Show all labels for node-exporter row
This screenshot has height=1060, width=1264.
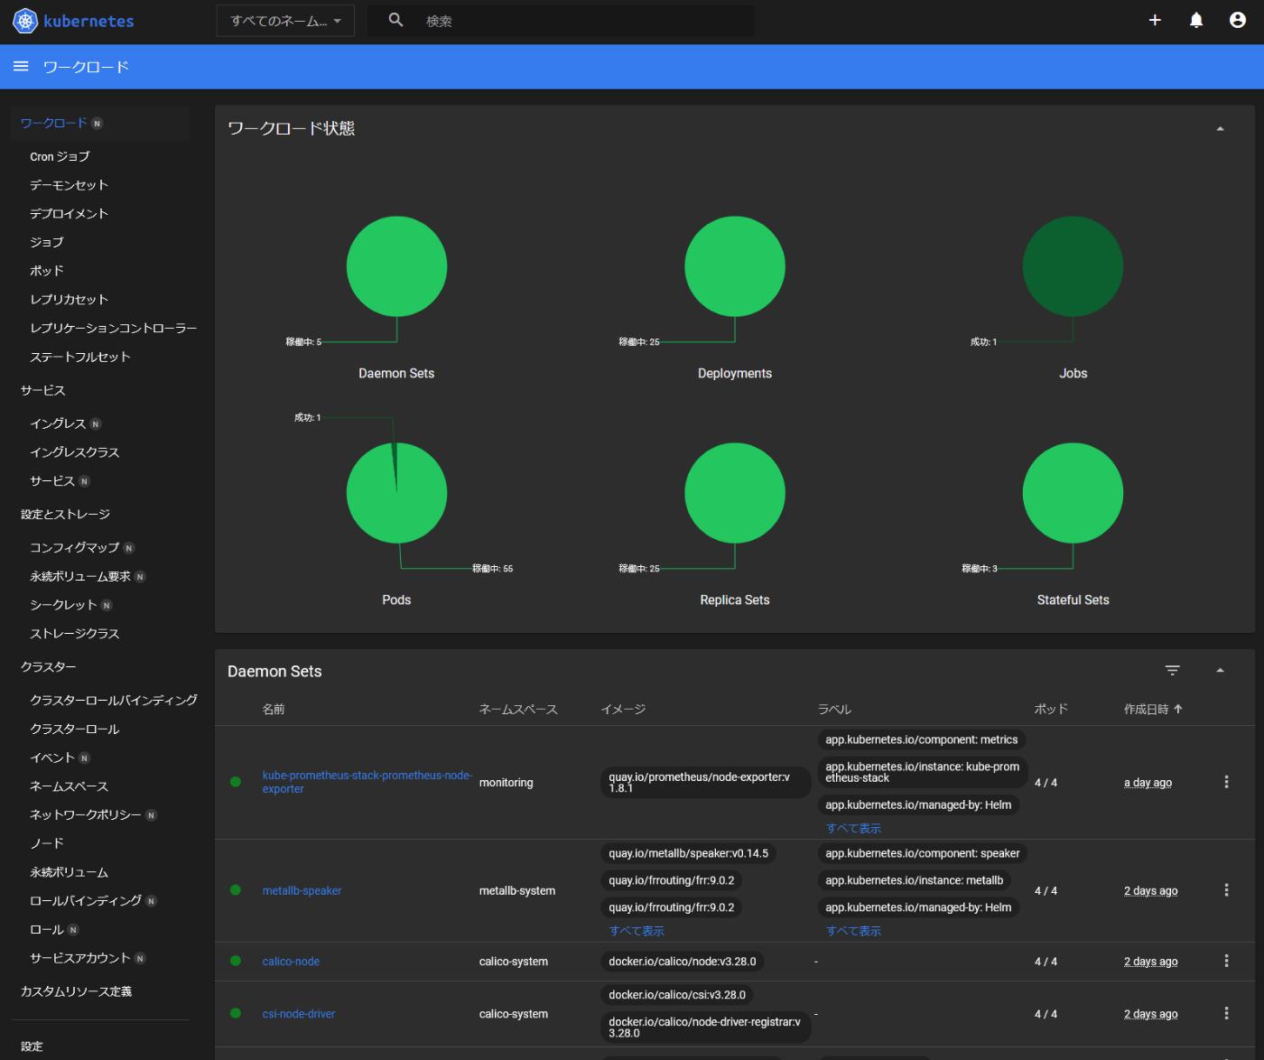click(x=853, y=828)
